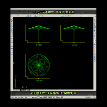Screen dimensions: 107x107
Task: Open the color control dropdown
Action: pyautogui.click(x=74, y=16)
